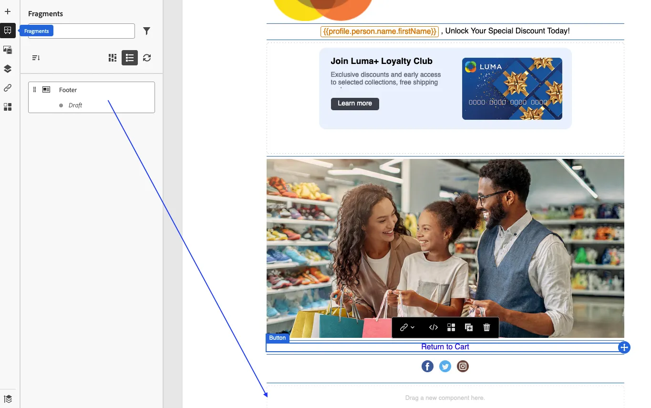Select the Footer fragment name
This screenshot has width=651, height=408.
[68, 90]
